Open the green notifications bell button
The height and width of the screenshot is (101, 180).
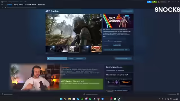tap(154, 2)
